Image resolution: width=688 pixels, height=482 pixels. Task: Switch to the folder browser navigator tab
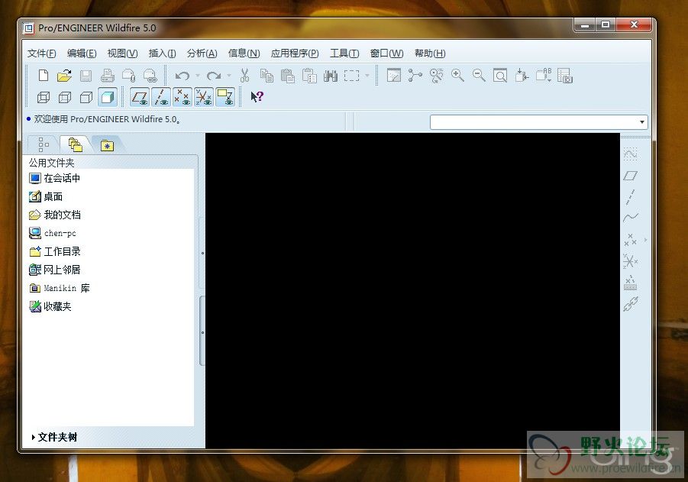coord(76,144)
